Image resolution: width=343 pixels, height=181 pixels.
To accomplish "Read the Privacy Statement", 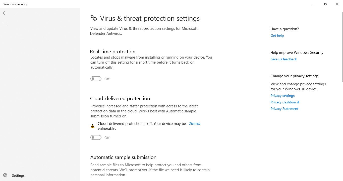I will (x=284, y=109).
